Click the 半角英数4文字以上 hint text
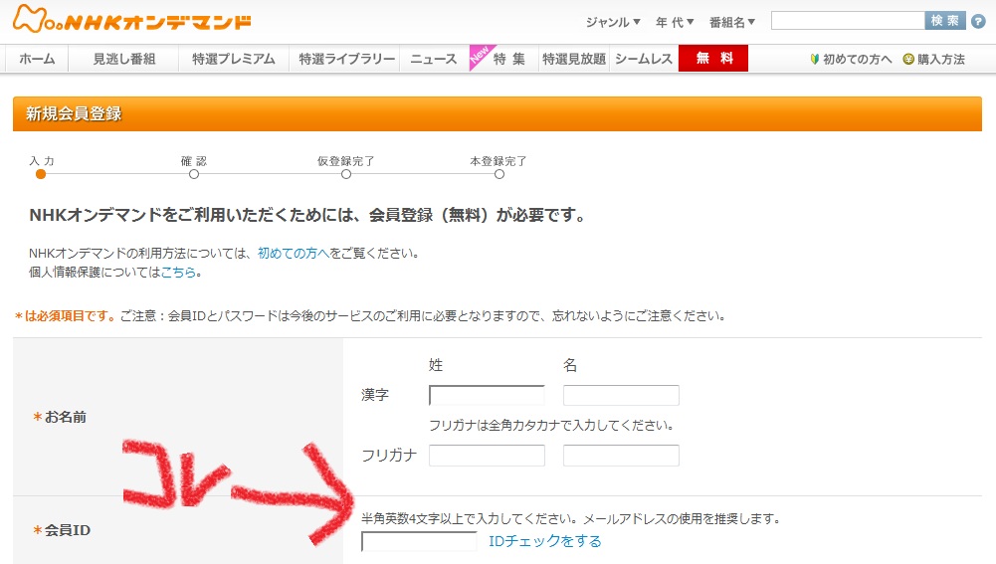 point(572,518)
